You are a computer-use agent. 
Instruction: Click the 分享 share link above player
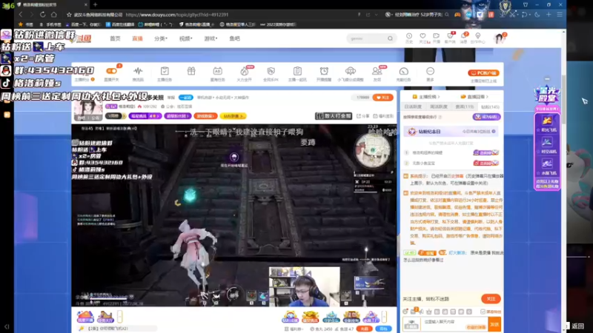362,116
